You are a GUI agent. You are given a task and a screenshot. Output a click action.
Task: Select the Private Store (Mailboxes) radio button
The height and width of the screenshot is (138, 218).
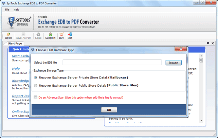click(36, 77)
